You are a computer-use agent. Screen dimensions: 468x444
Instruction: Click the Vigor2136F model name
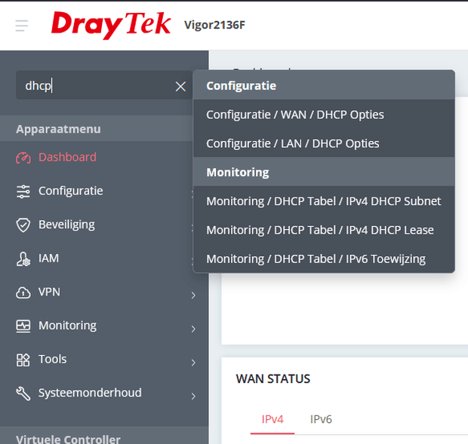click(215, 25)
